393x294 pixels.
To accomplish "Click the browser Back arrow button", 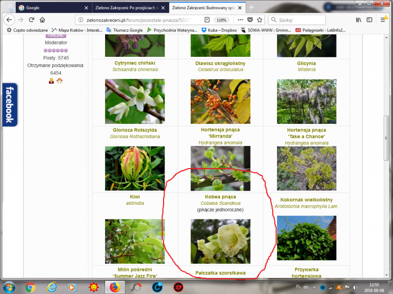I will click(x=9, y=20).
